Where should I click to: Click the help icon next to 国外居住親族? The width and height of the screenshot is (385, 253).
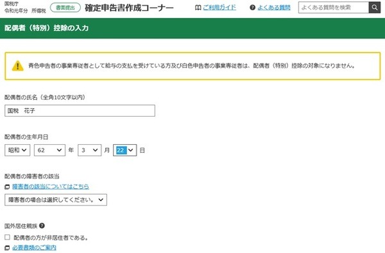(x=42, y=225)
